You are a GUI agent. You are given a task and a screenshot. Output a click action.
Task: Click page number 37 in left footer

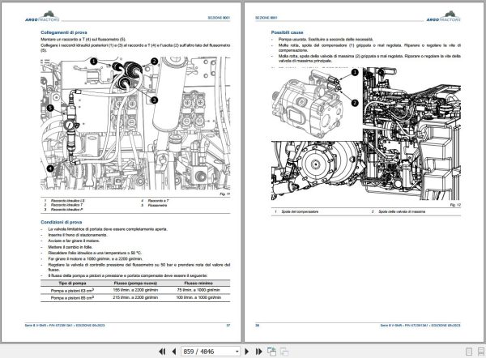(x=228, y=326)
